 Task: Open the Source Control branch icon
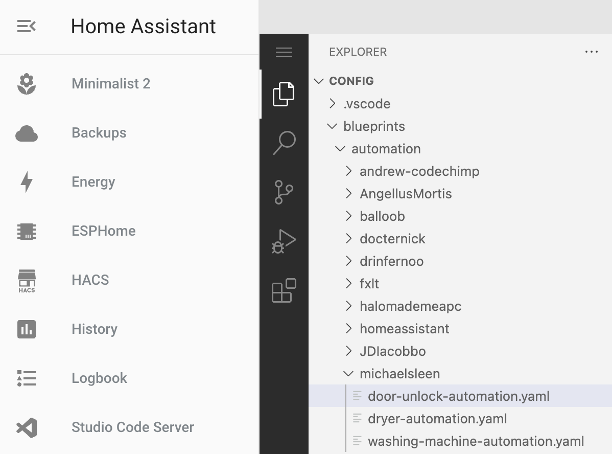[x=284, y=192]
